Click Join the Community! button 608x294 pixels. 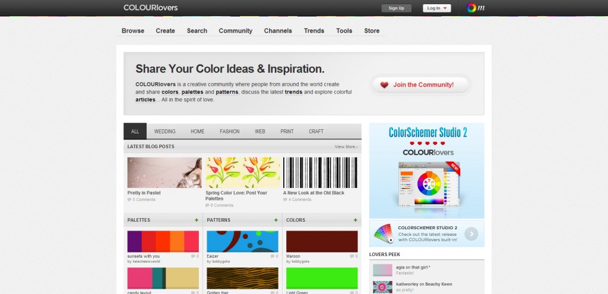pos(421,85)
